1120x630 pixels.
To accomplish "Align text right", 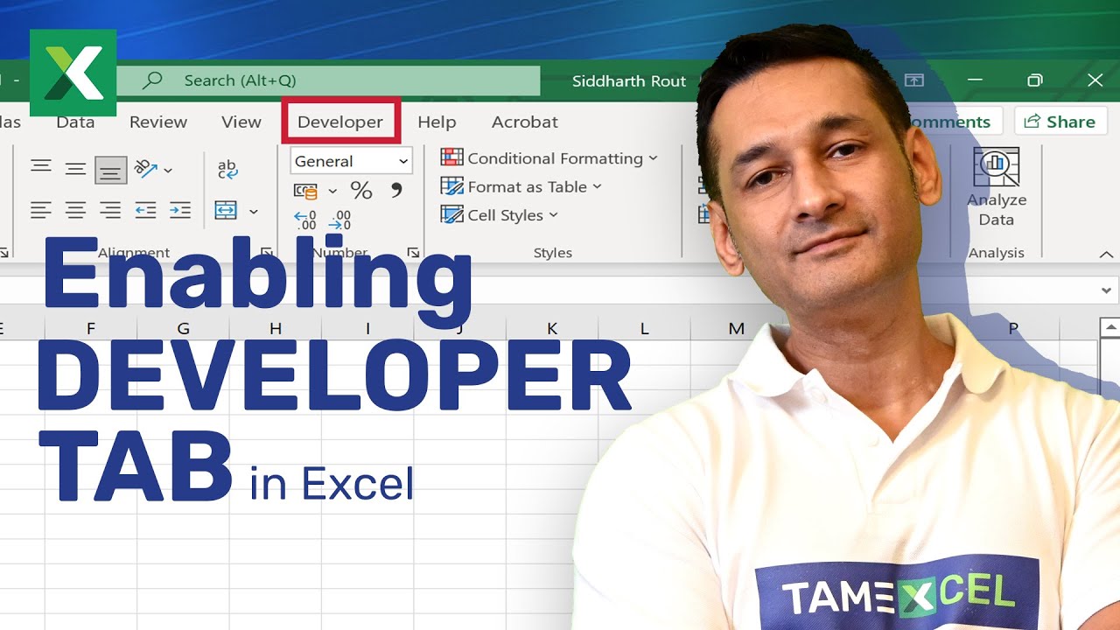I will (x=110, y=210).
